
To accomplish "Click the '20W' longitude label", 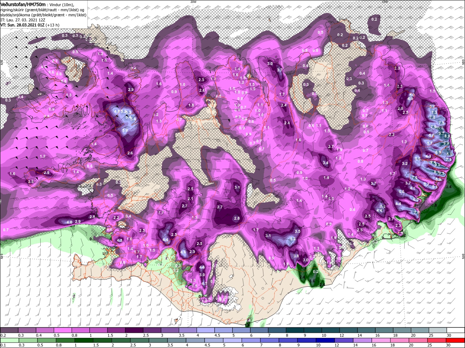I will pyautogui.click(x=193, y=2).
